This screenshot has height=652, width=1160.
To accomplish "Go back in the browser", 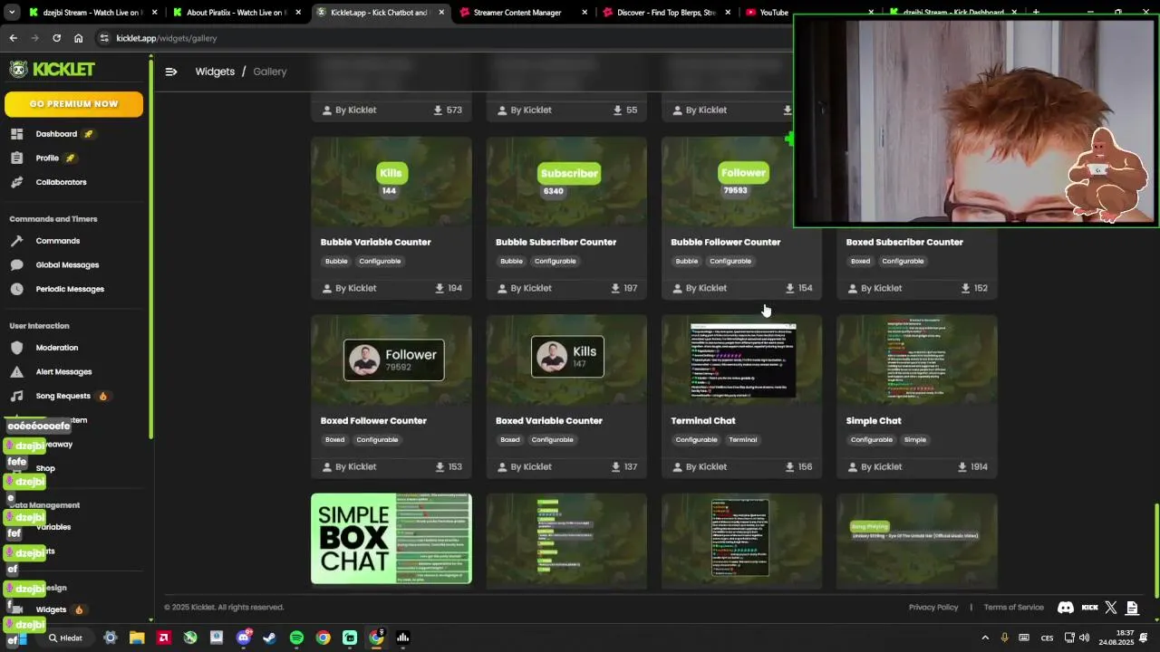I will (13, 38).
